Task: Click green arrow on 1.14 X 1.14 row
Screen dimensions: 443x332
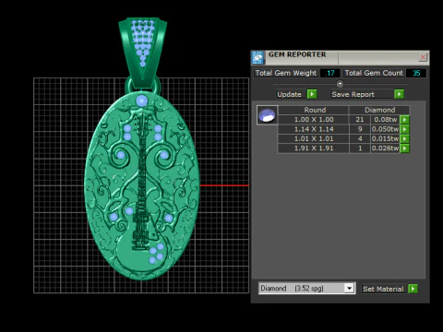Action: (404, 129)
